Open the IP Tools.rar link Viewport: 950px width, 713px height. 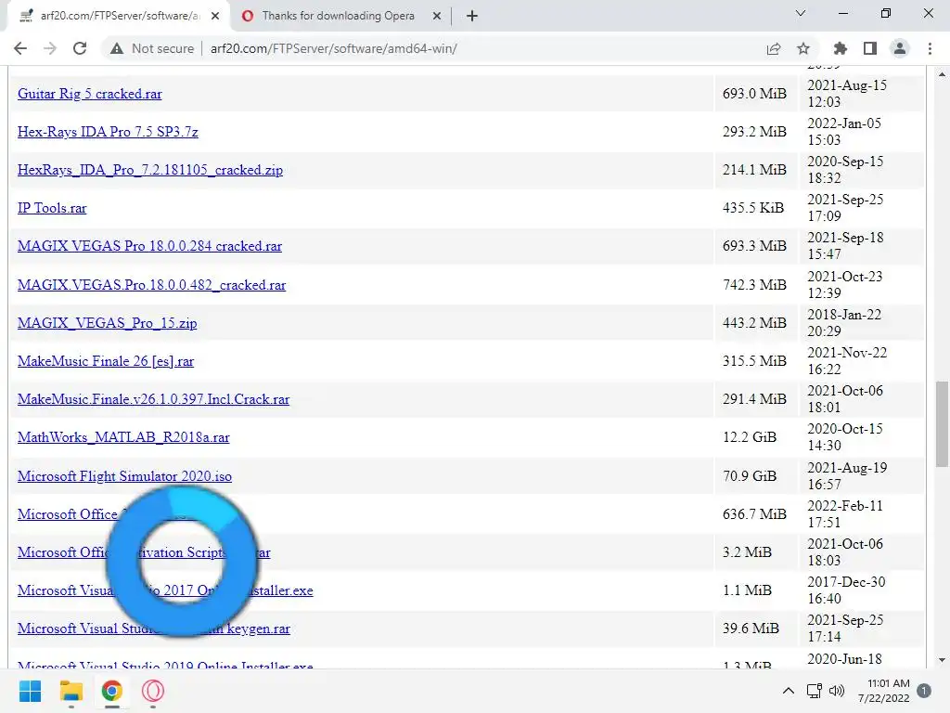[52, 208]
